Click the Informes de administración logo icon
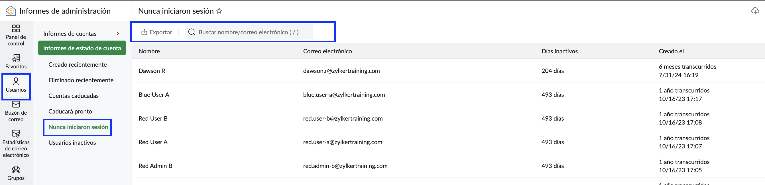 tap(11, 11)
